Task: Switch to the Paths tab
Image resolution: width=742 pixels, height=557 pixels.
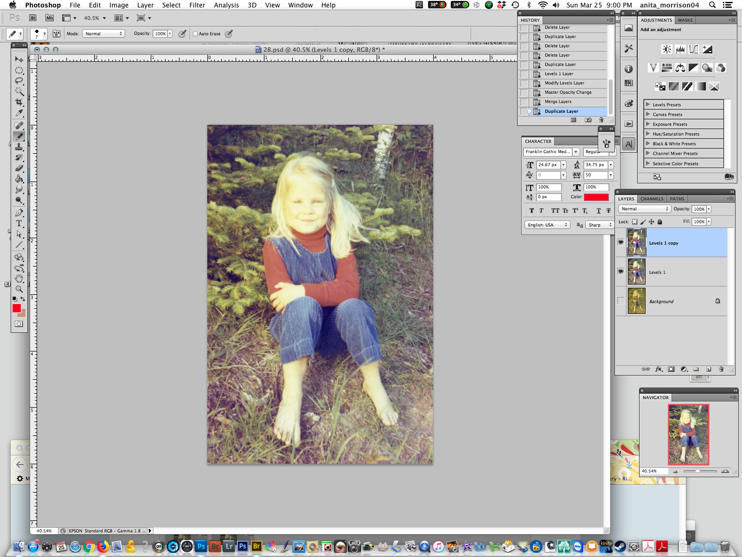Action: [x=677, y=199]
